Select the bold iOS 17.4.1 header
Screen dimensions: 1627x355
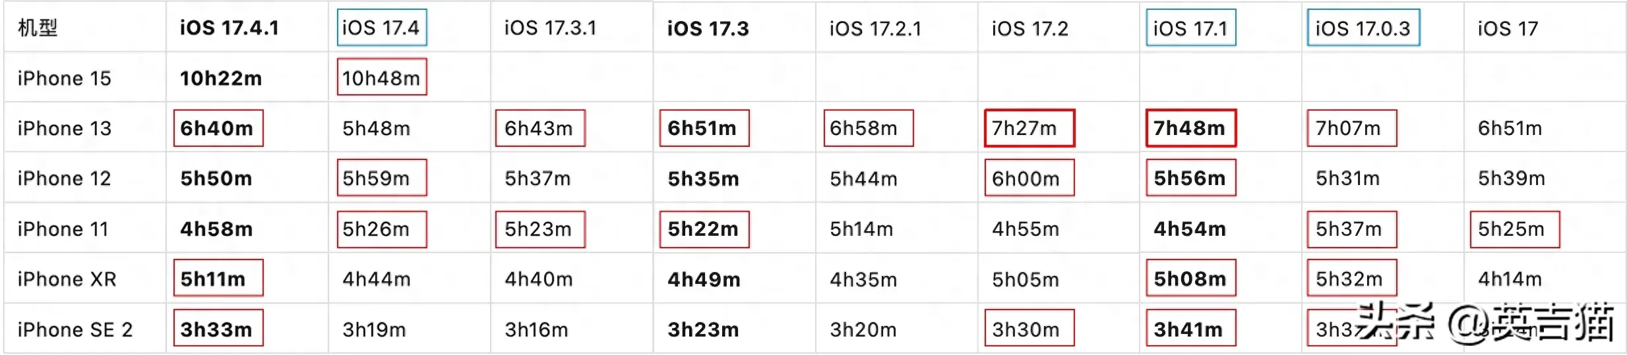(229, 28)
